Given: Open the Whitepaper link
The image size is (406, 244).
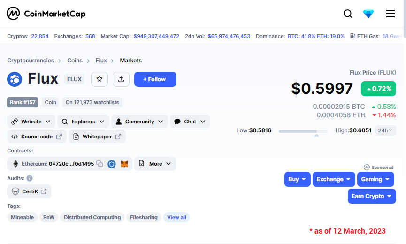Looking at the screenshot, I should [x=97, y=137].
